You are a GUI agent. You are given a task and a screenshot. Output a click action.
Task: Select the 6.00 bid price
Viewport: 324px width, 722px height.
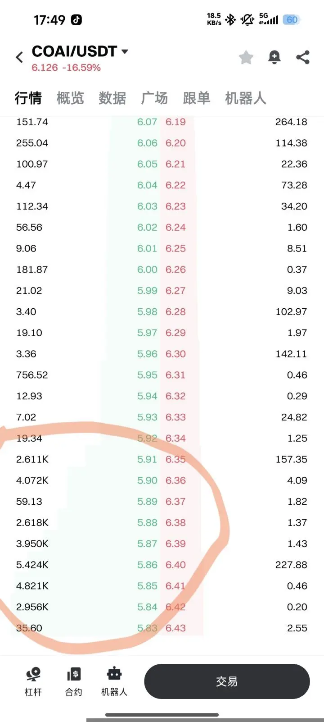click(147, 270)
